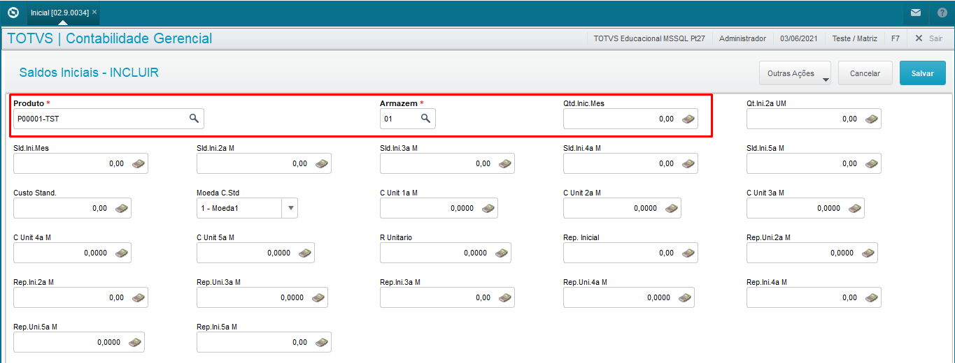
Task: Click the Administrador user label
Action: coord(742,38)
